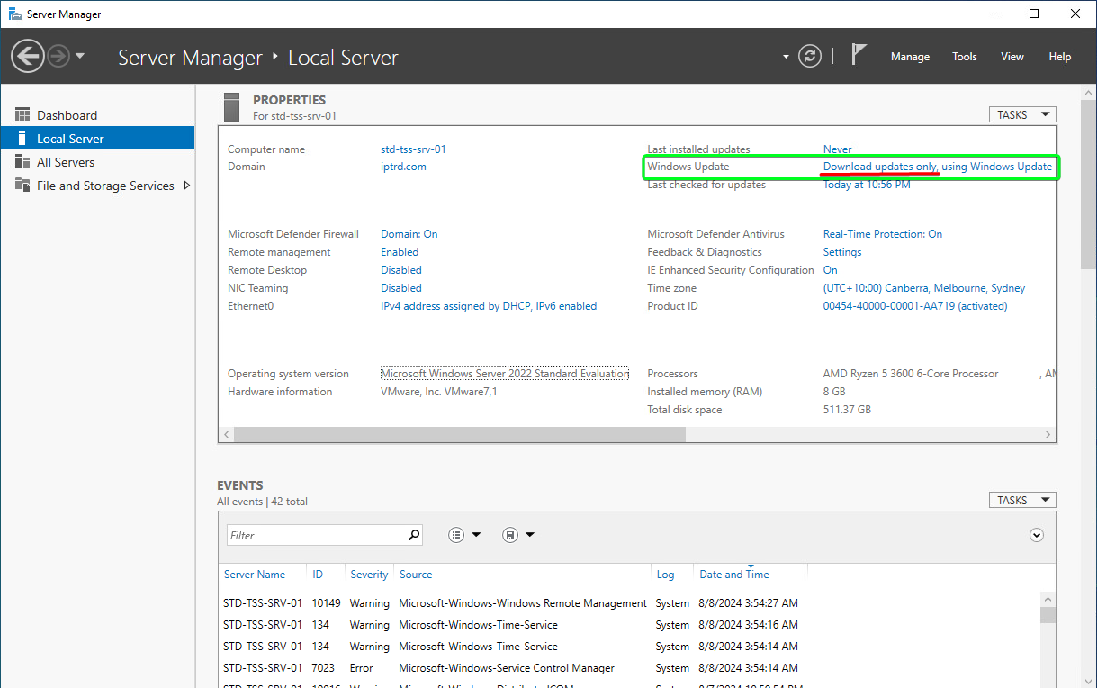Image resolution: width=1097 pixels, height=688 pixels.
Task: Open the Events TASKS dropdown
Action: (1022, 500)
